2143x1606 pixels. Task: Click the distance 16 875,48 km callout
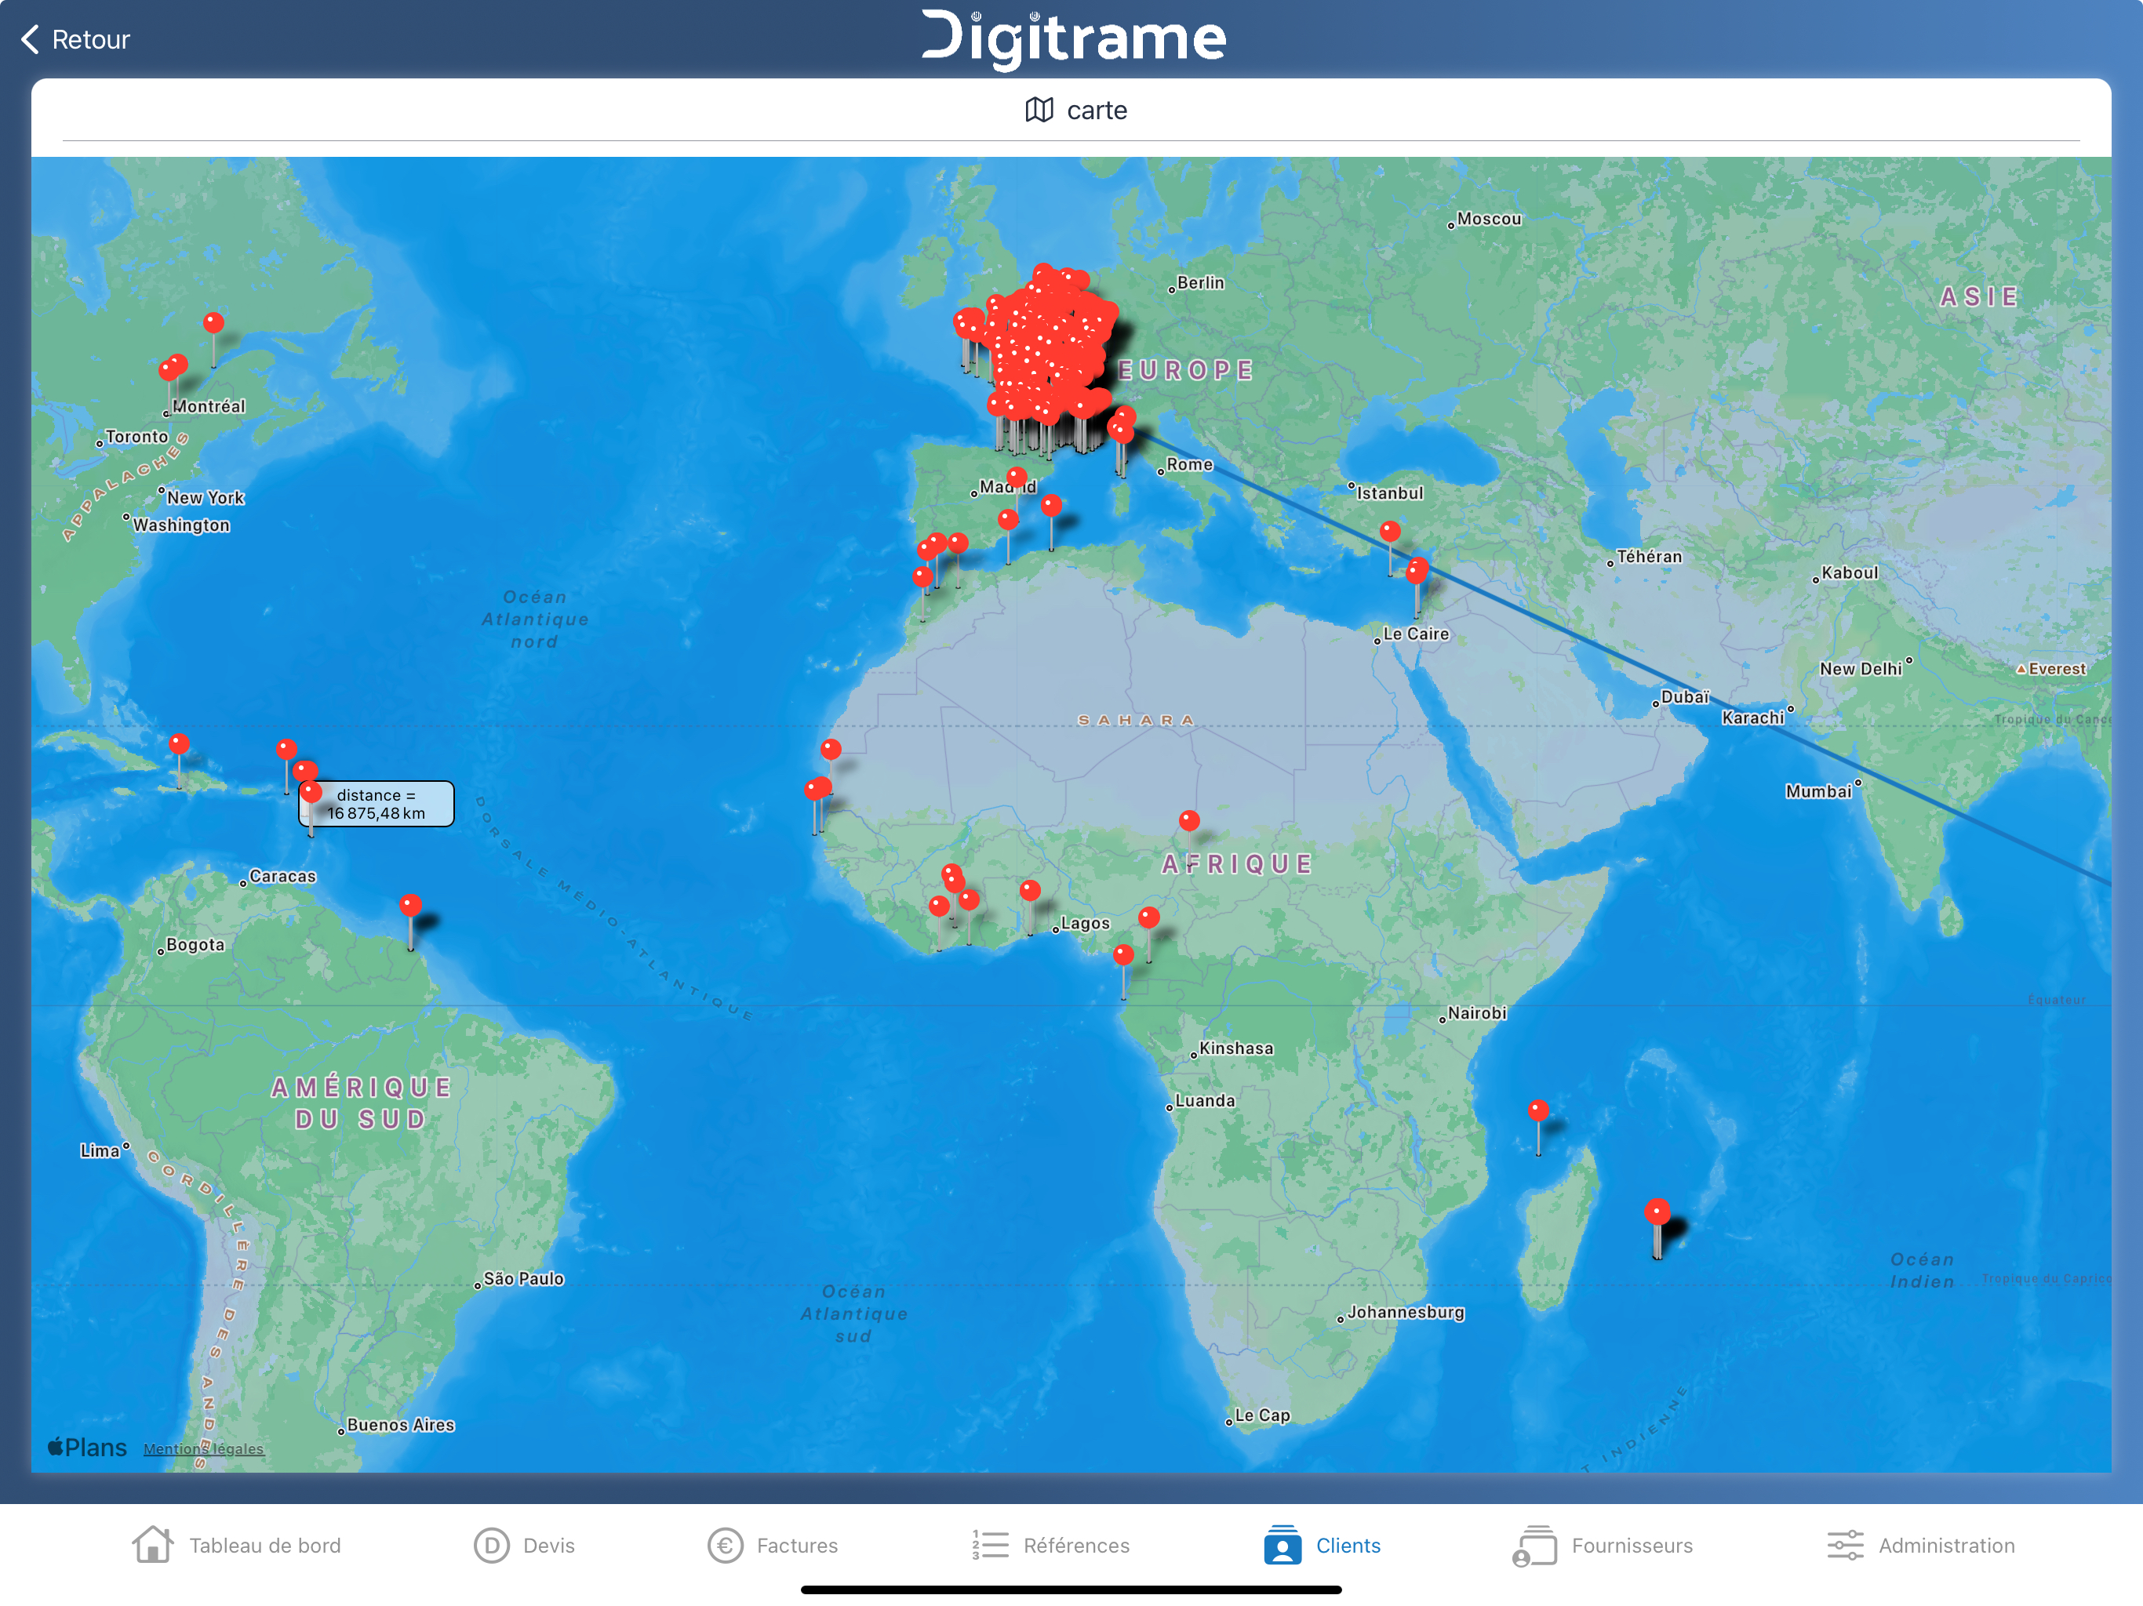click(376, 804)
